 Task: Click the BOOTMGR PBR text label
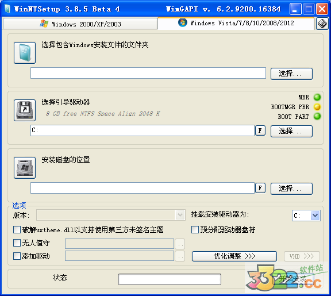point(290,107)
